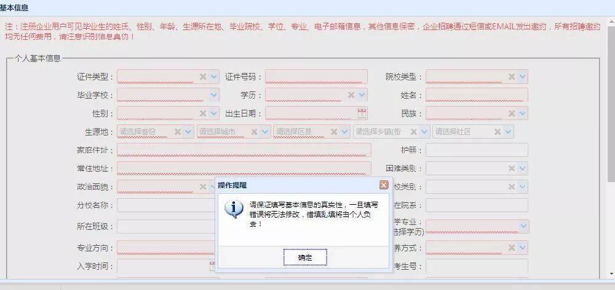Clear the 证件类型 selection with its X icon

203,77
